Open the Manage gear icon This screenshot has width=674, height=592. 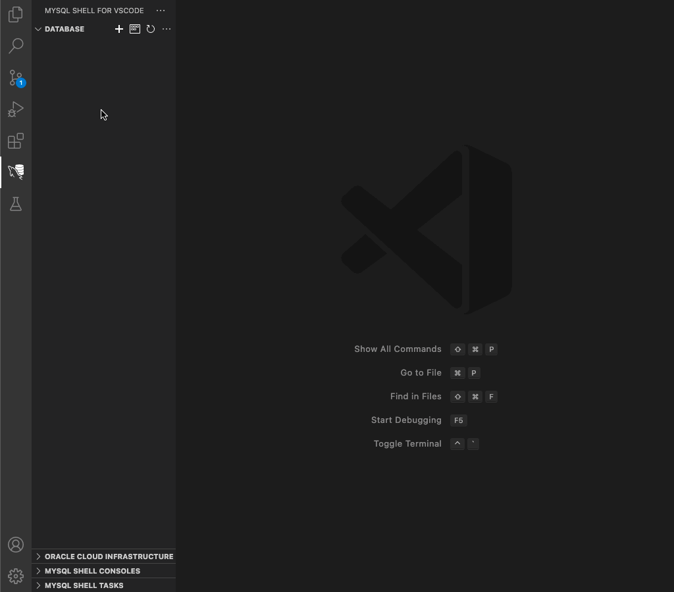[16, 576]
